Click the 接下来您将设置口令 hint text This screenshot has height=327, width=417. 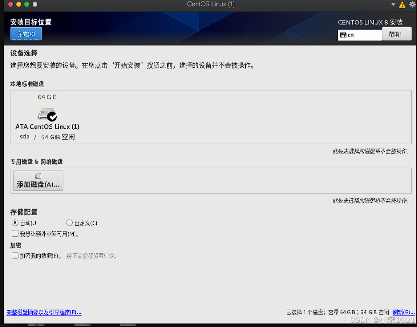coord(91,256)
